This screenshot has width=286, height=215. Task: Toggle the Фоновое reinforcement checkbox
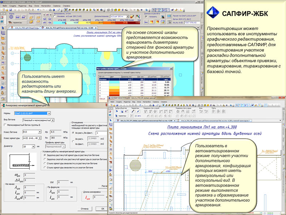(x=54, y=16)
